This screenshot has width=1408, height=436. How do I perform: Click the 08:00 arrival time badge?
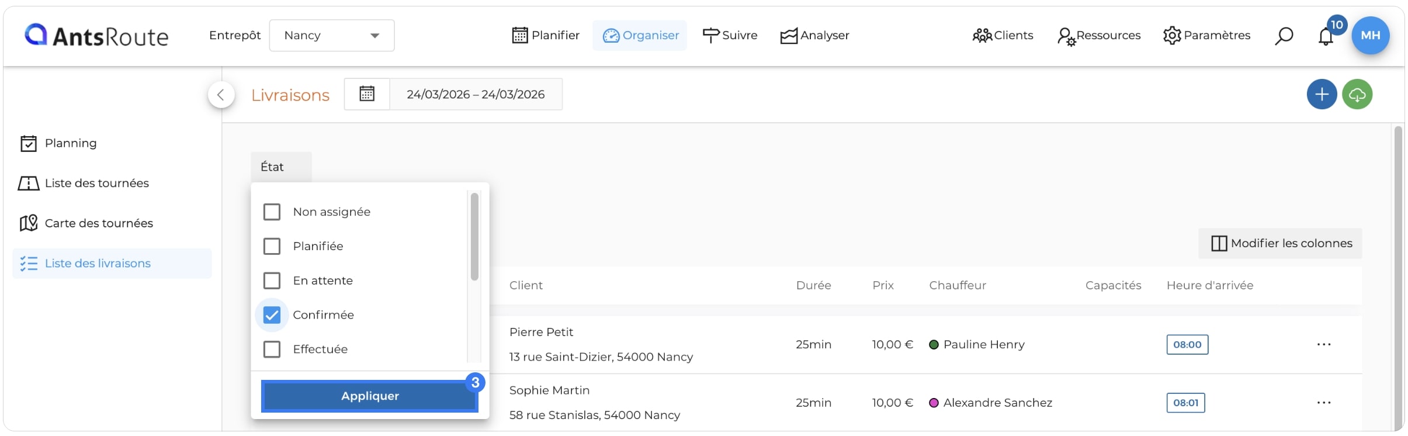pos(1187,345)
